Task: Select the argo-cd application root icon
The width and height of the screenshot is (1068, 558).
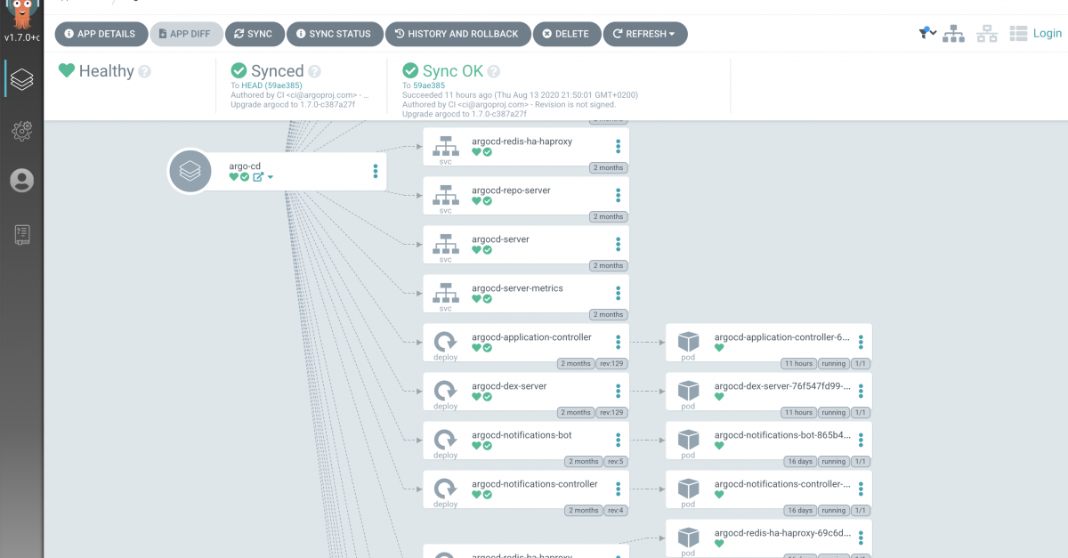Action: pyautogui.click(x=190, y=171)
